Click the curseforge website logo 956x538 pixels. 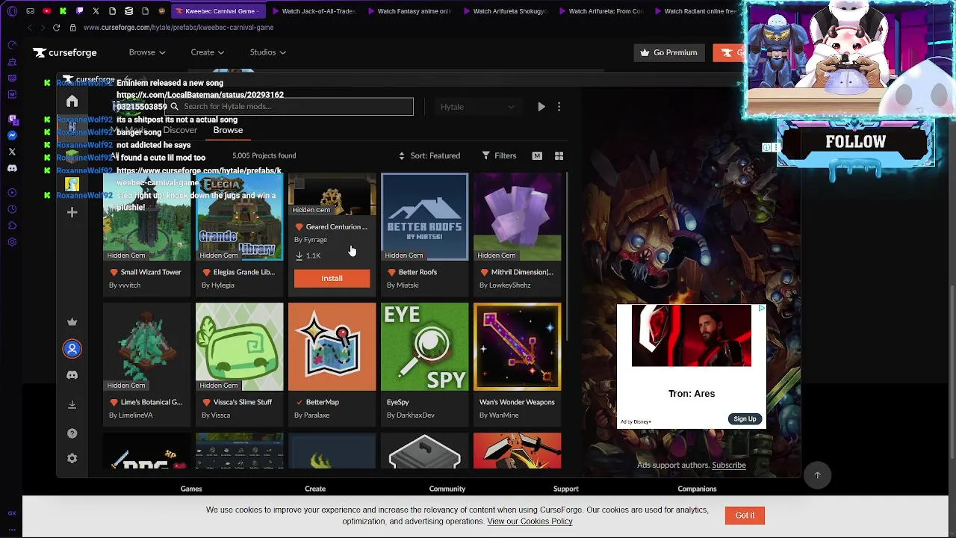(64, 52)
